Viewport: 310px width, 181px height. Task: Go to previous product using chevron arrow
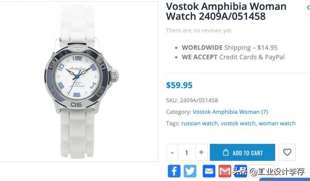[x=308, y=7]
